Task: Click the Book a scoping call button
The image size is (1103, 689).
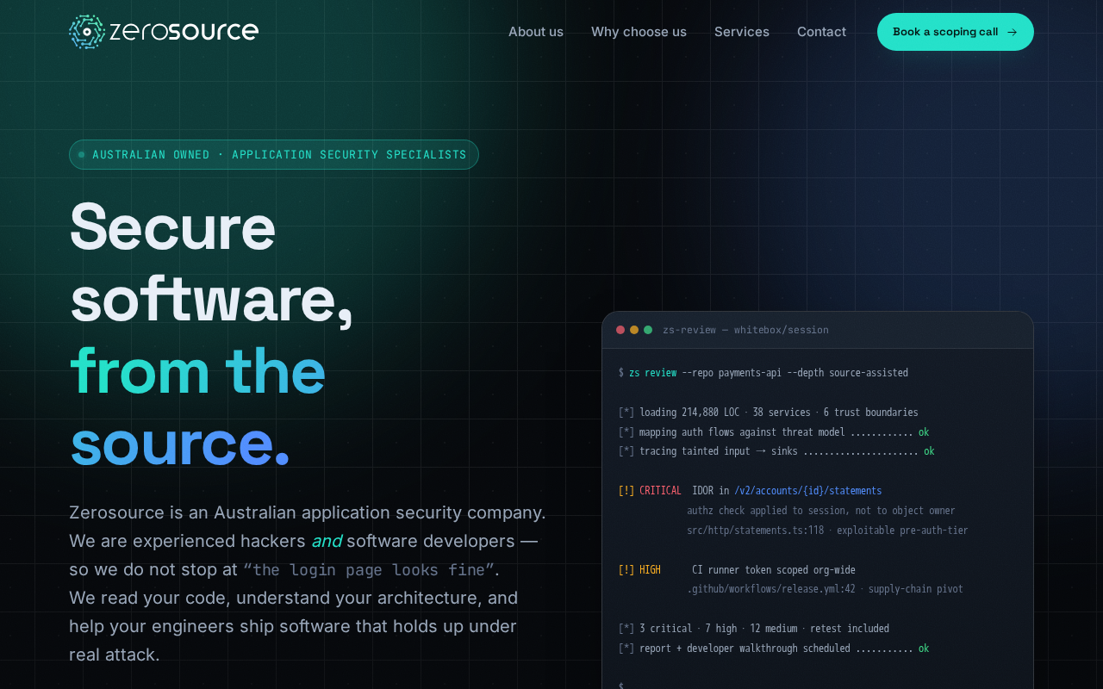Action: [956, 32]
